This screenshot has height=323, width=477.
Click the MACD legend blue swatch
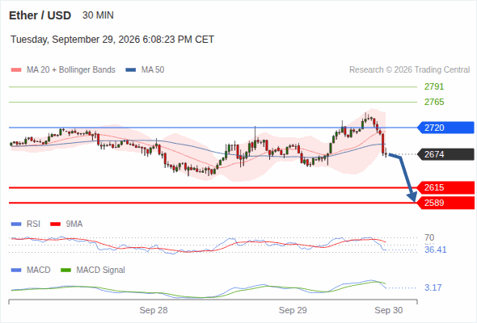[16, 271]
